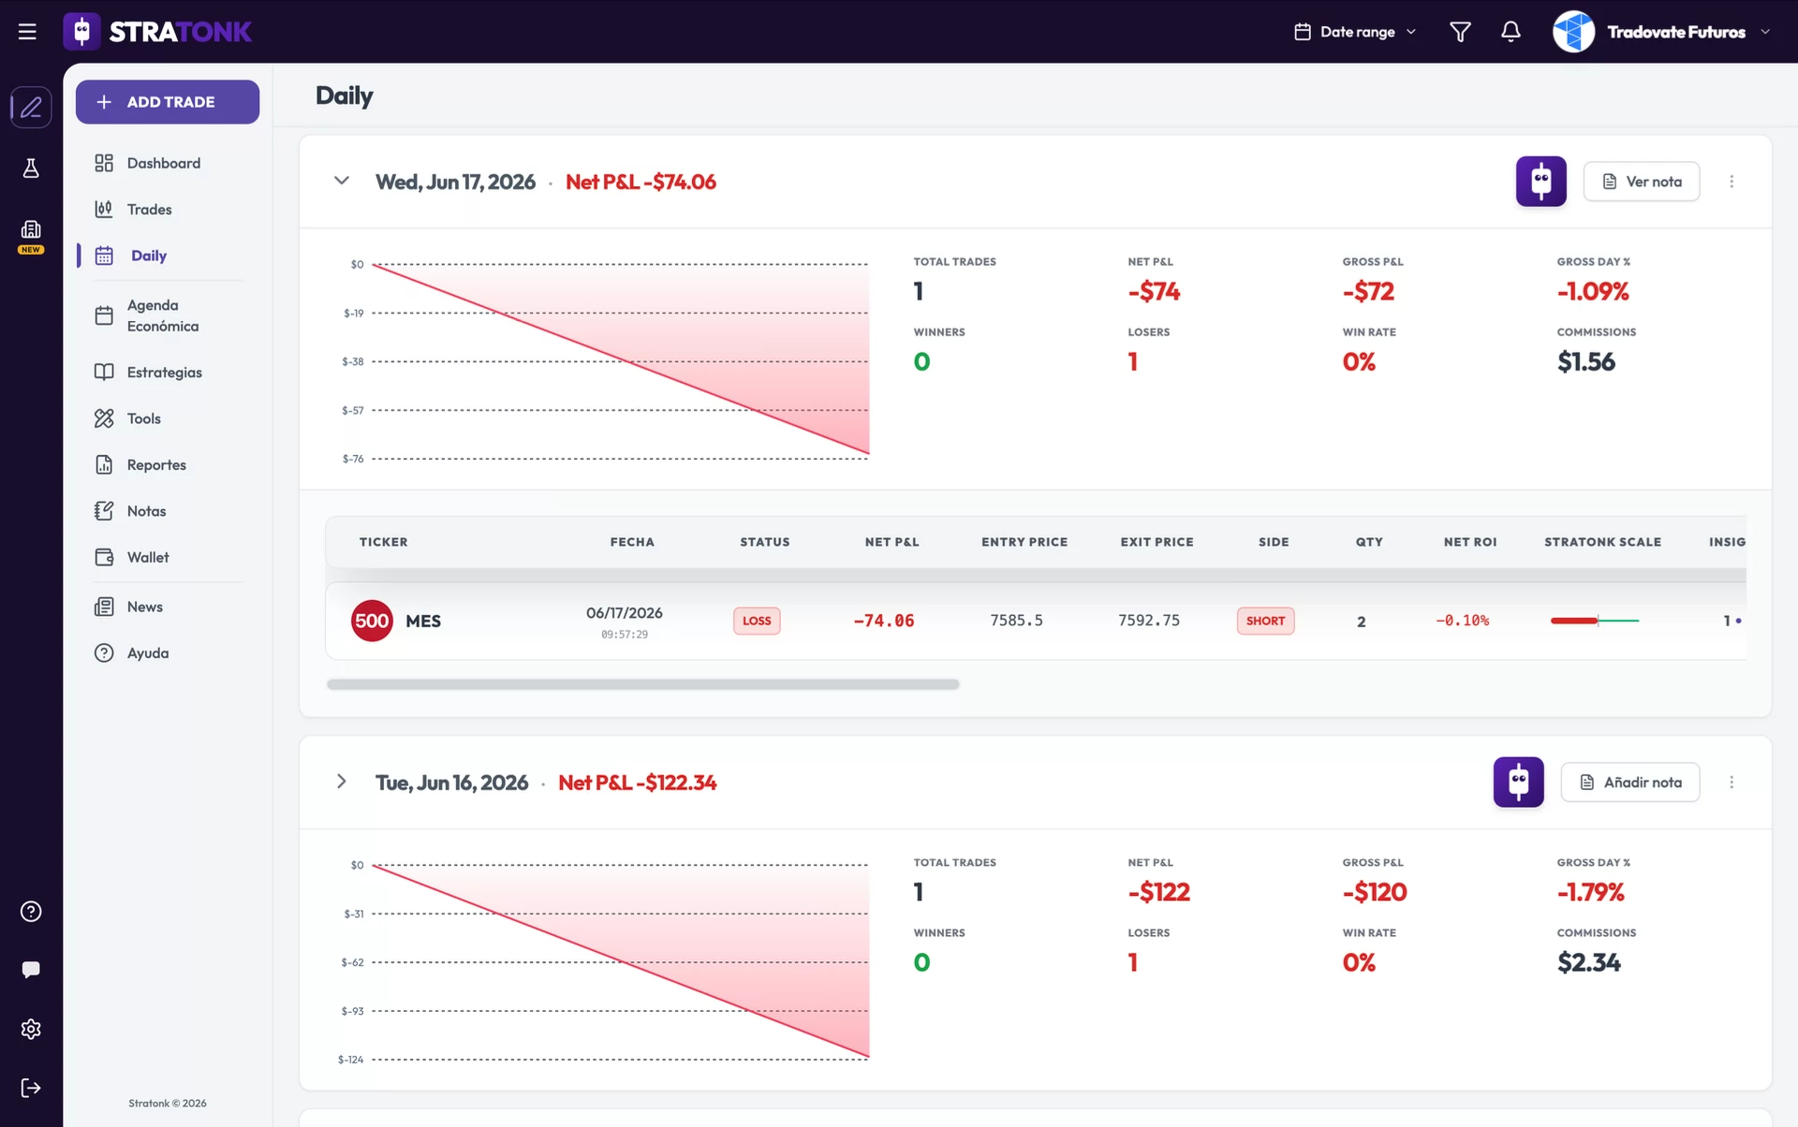Click the Stratonk robot icon for Jun 17
Viewport: 1798px width, 1127px height.
(x=1540, y=182)
